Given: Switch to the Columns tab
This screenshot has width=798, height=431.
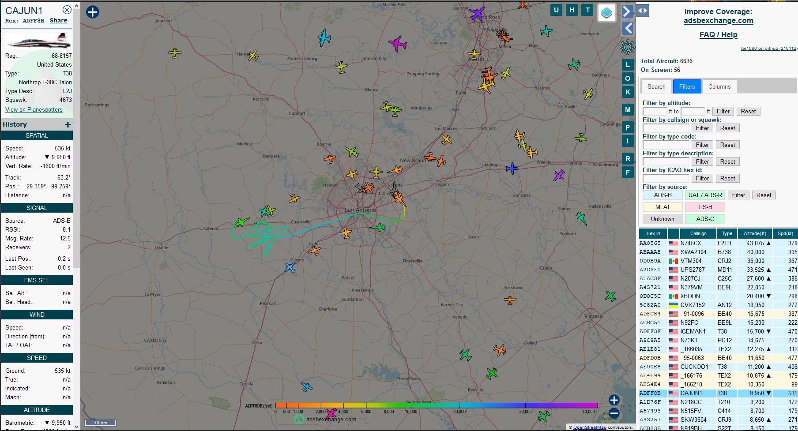Looking at the screenshot, I should coord(719,86).
